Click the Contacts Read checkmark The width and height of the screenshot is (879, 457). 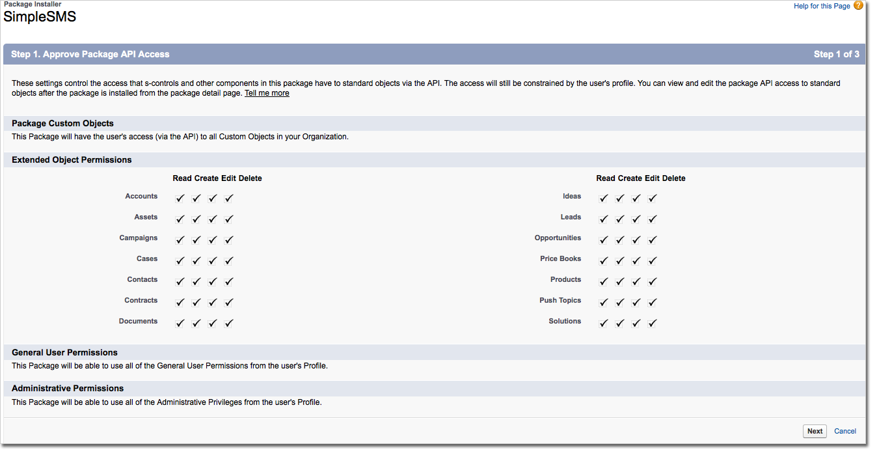tap(180, 281)
